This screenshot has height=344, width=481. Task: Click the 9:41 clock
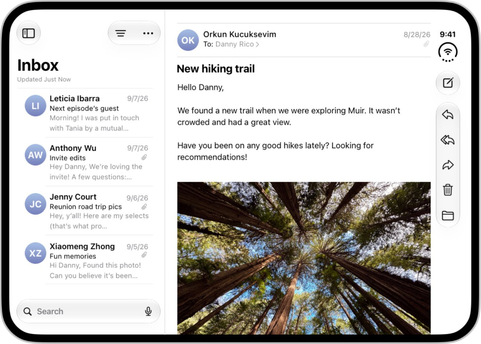coord(448,34)
